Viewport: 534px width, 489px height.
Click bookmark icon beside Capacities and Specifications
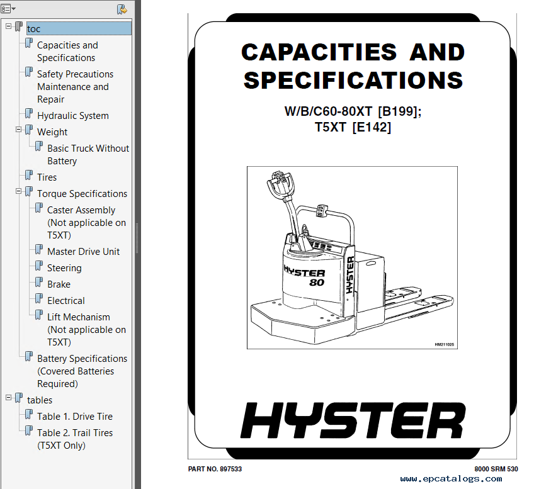click(29, 43)
